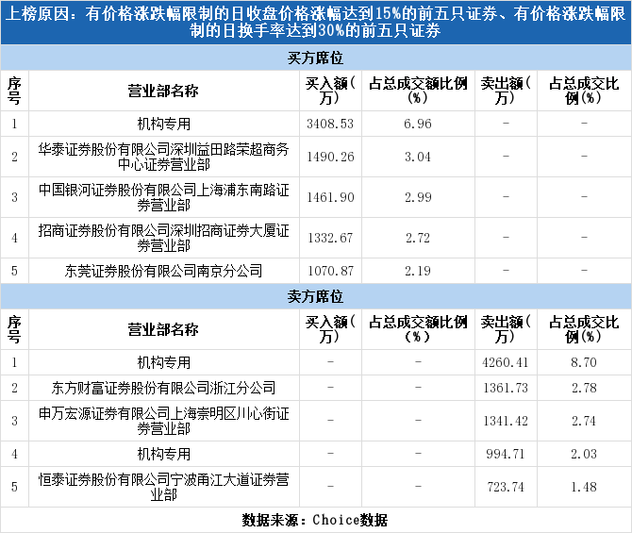
Task: Select sell amount 4260.41
Action: tap(506, 362)
